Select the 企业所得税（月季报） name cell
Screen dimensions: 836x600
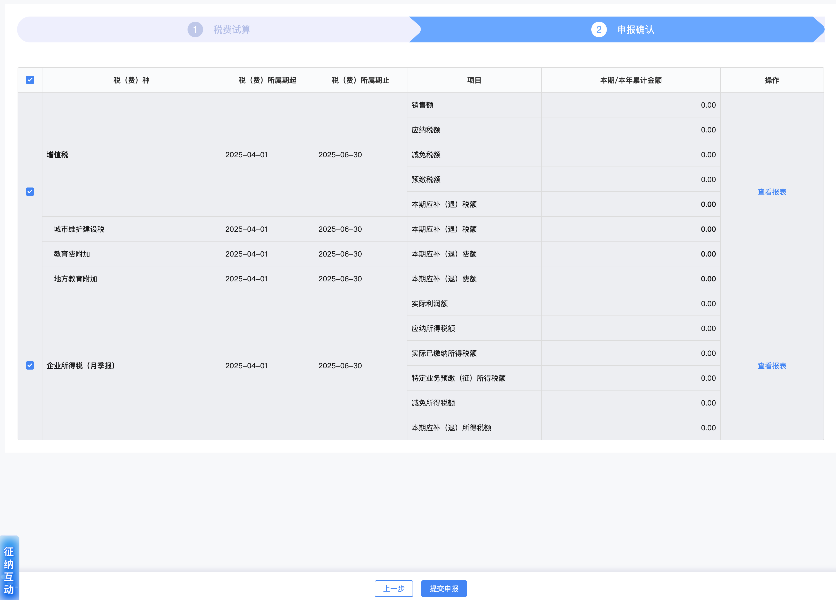pos(131,365)
